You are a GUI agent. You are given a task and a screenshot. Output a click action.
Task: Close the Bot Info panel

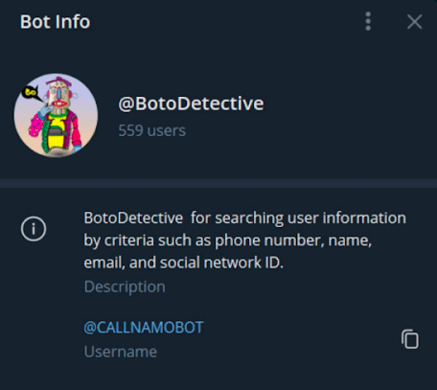pos(414,22)
